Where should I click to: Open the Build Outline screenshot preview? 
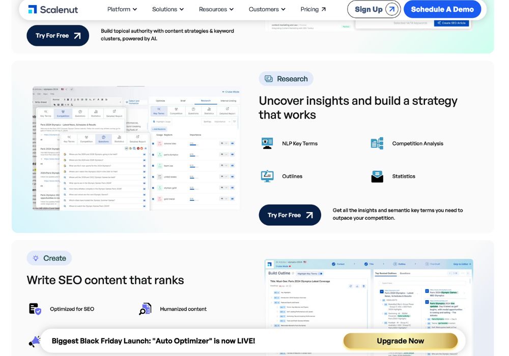(369, 307)
